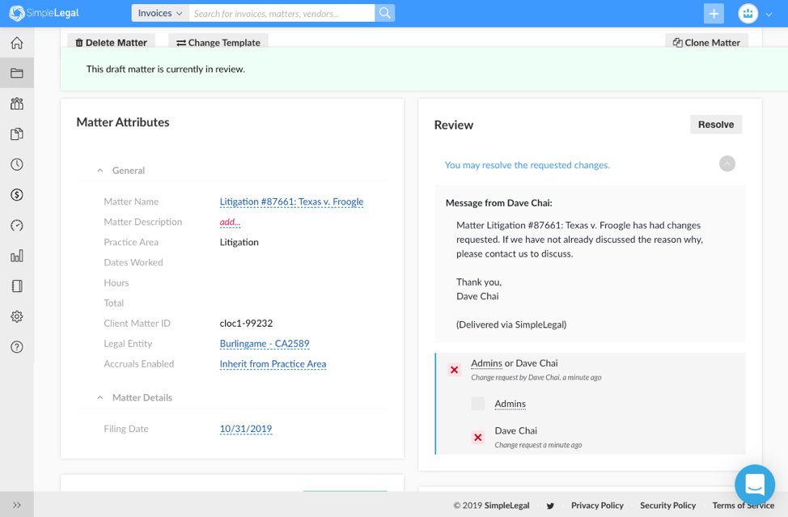Collapse the review message with round chevron
This screenshot has width=788, height=517.
(x=727, y=163)
